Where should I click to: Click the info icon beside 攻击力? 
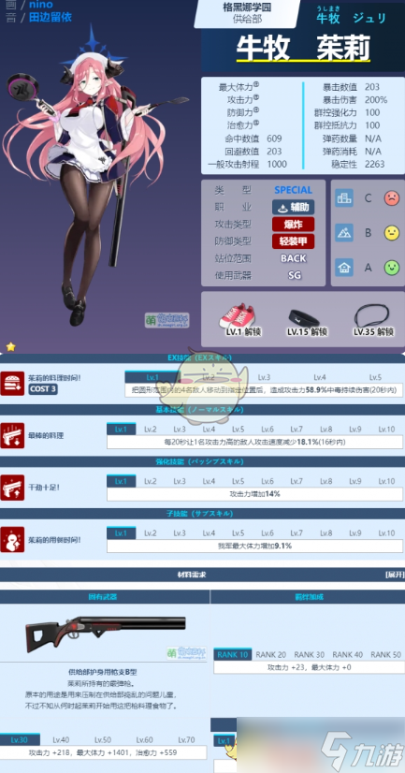(x=256, y=97)
